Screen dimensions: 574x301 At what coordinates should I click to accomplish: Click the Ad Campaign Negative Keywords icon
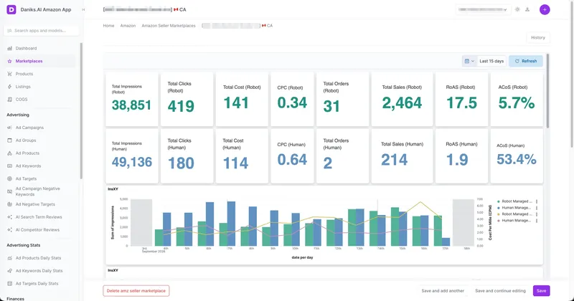[x=9, y=191]
